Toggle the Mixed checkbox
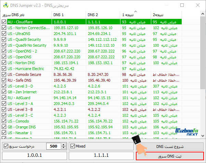This screenshot has width=206, height=163. pyautogui.click(x=73, y=146)
